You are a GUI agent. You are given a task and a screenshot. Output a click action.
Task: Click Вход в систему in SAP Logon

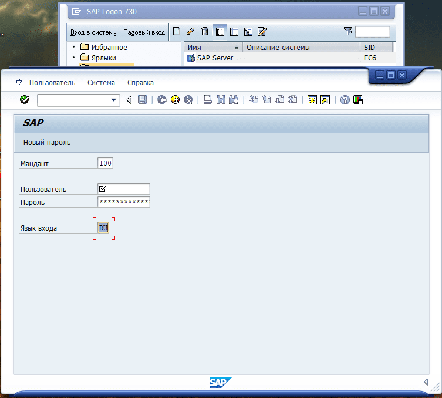point(93,32)
